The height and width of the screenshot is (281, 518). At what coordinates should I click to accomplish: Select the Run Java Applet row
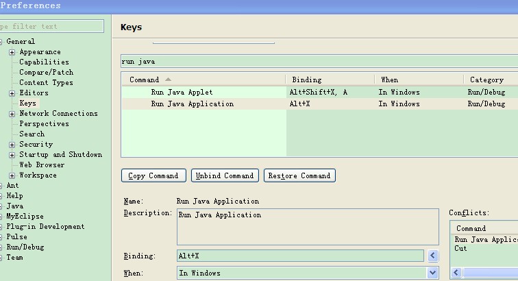182,92
